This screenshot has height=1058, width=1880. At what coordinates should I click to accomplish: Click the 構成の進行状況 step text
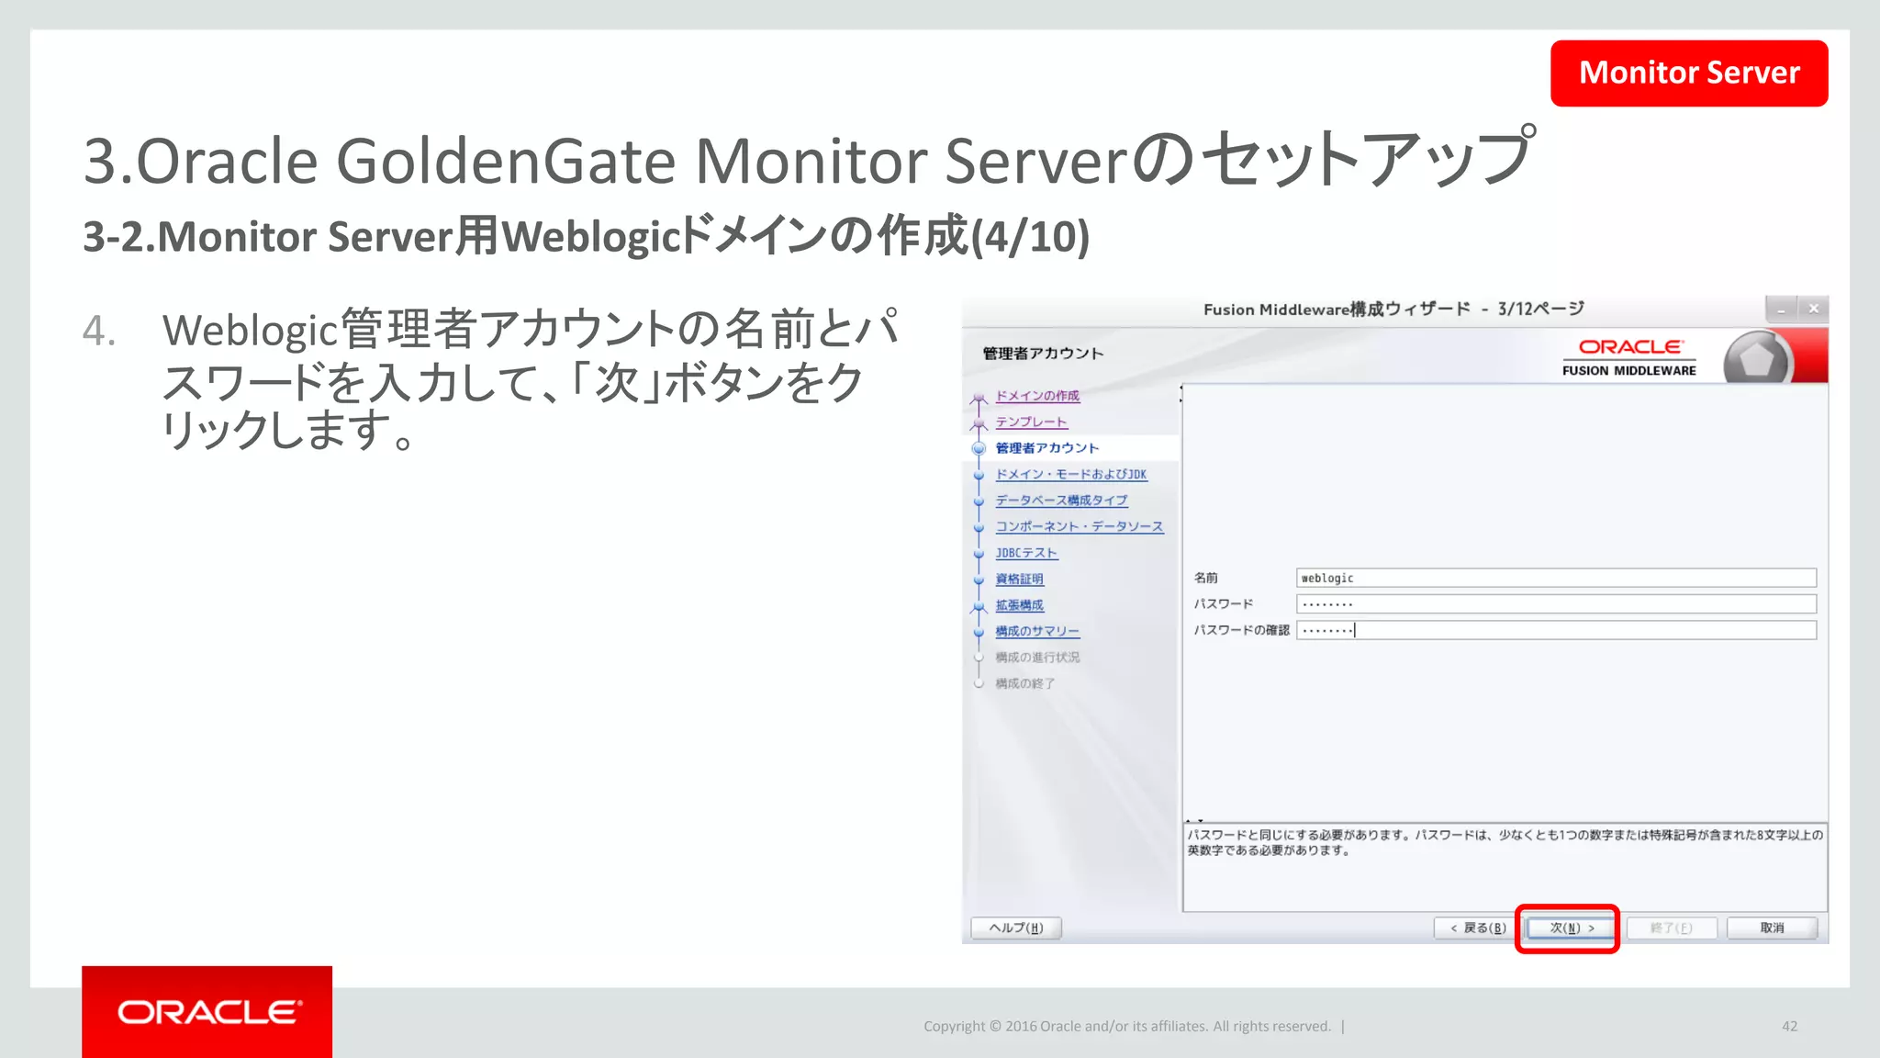pos(1037,658)
